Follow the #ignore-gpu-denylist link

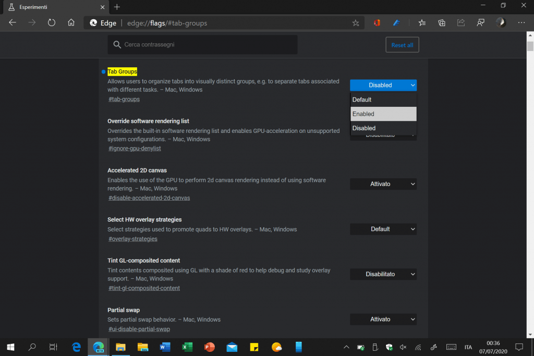point(135,149)
